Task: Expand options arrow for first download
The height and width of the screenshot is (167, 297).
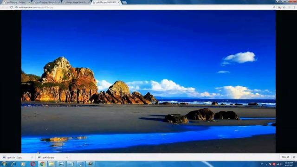Action: [32, 157]
